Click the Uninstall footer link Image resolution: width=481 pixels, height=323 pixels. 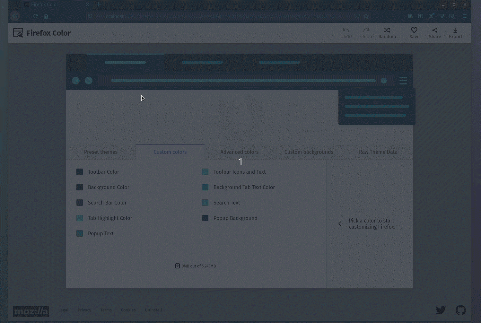pyautogui.click(x=153, y=310)
